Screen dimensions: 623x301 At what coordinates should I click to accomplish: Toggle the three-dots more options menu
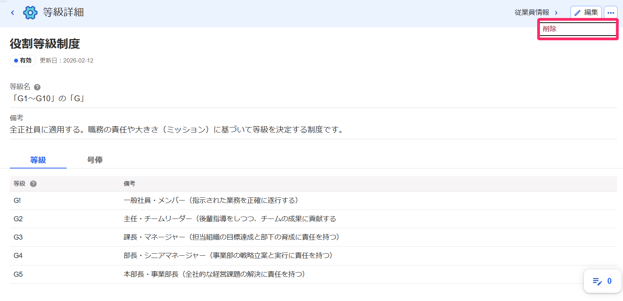click(610, 13)
